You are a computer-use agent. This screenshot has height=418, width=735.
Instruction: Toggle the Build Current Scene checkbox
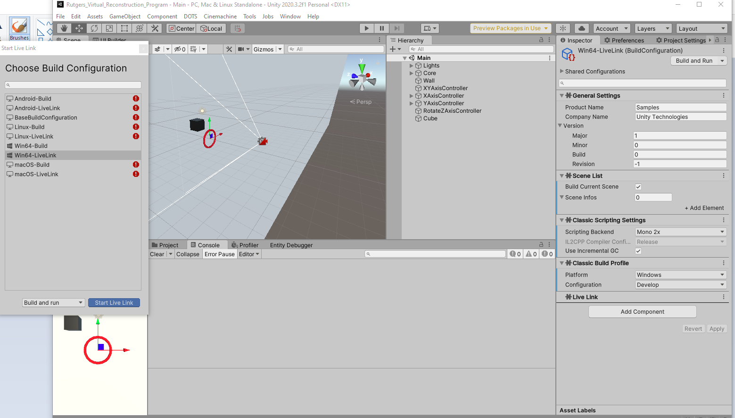(638, 187)
